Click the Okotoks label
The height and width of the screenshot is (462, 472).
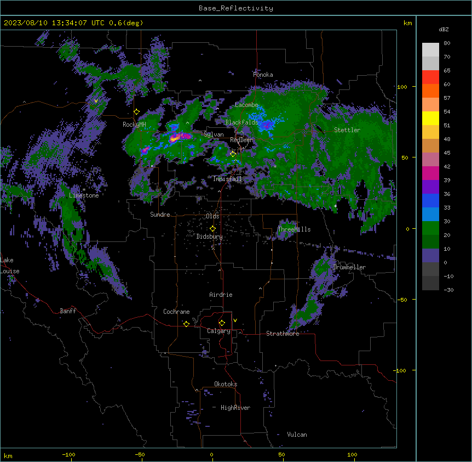226,384
